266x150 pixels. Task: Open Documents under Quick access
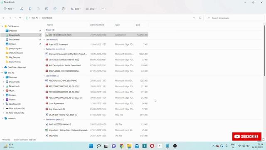14,40
